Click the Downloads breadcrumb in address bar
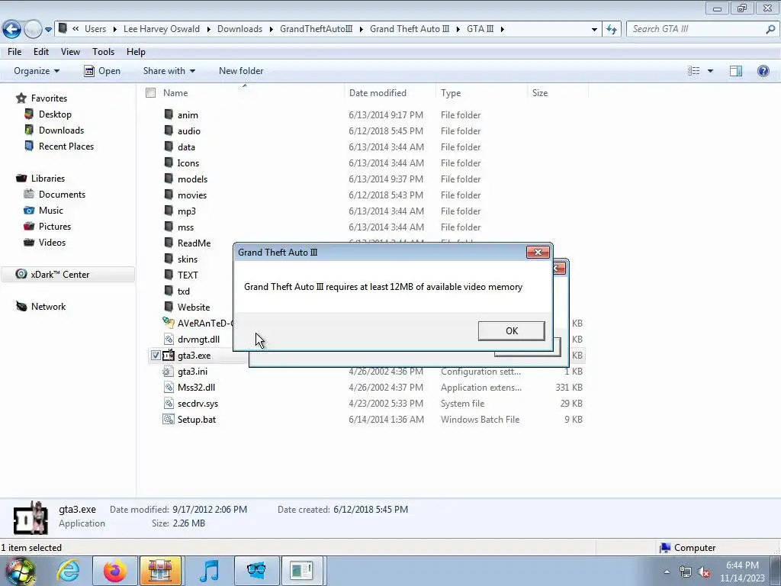Viewport: 781px width, 586px height. [x=239, y=29]
